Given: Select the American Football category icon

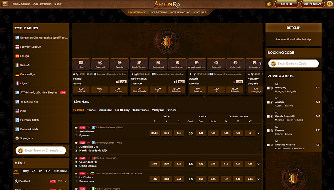Looking at the screenshot, I should (197, 64).
